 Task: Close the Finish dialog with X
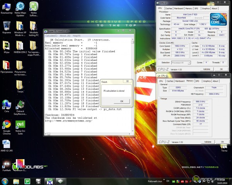127,81
